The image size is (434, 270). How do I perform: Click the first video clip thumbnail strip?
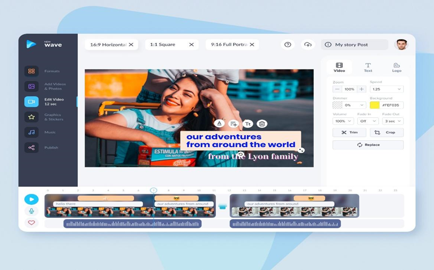coord(130,212)
